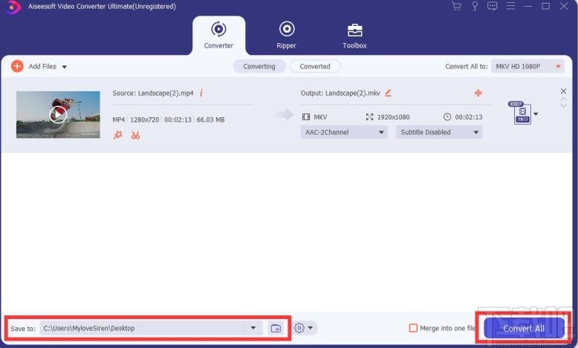
Task: Open the Subtitle Disabled dropdown
Action: click(439, 132)
